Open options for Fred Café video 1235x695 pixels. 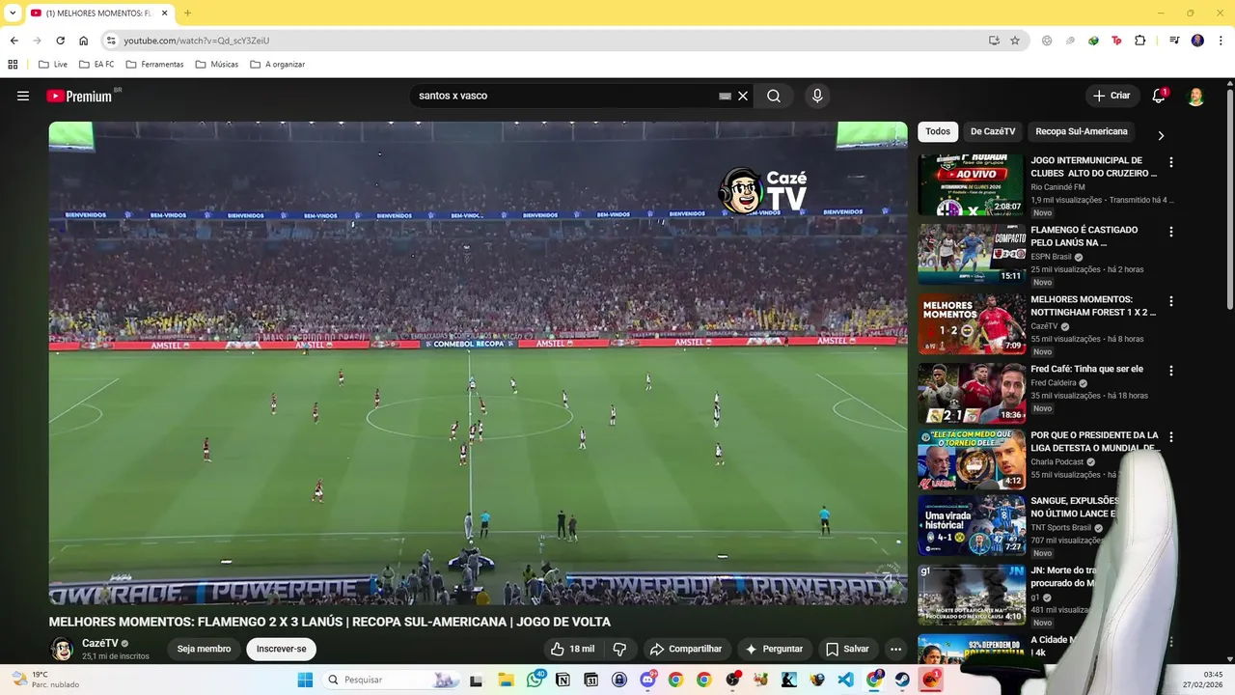pyautogui.click(x=1171, y=371)
